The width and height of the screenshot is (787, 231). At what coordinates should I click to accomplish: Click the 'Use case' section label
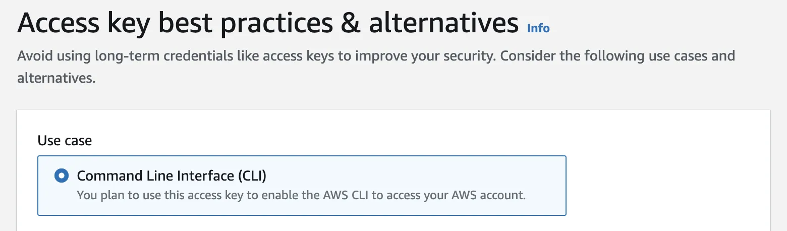[65, 140]
